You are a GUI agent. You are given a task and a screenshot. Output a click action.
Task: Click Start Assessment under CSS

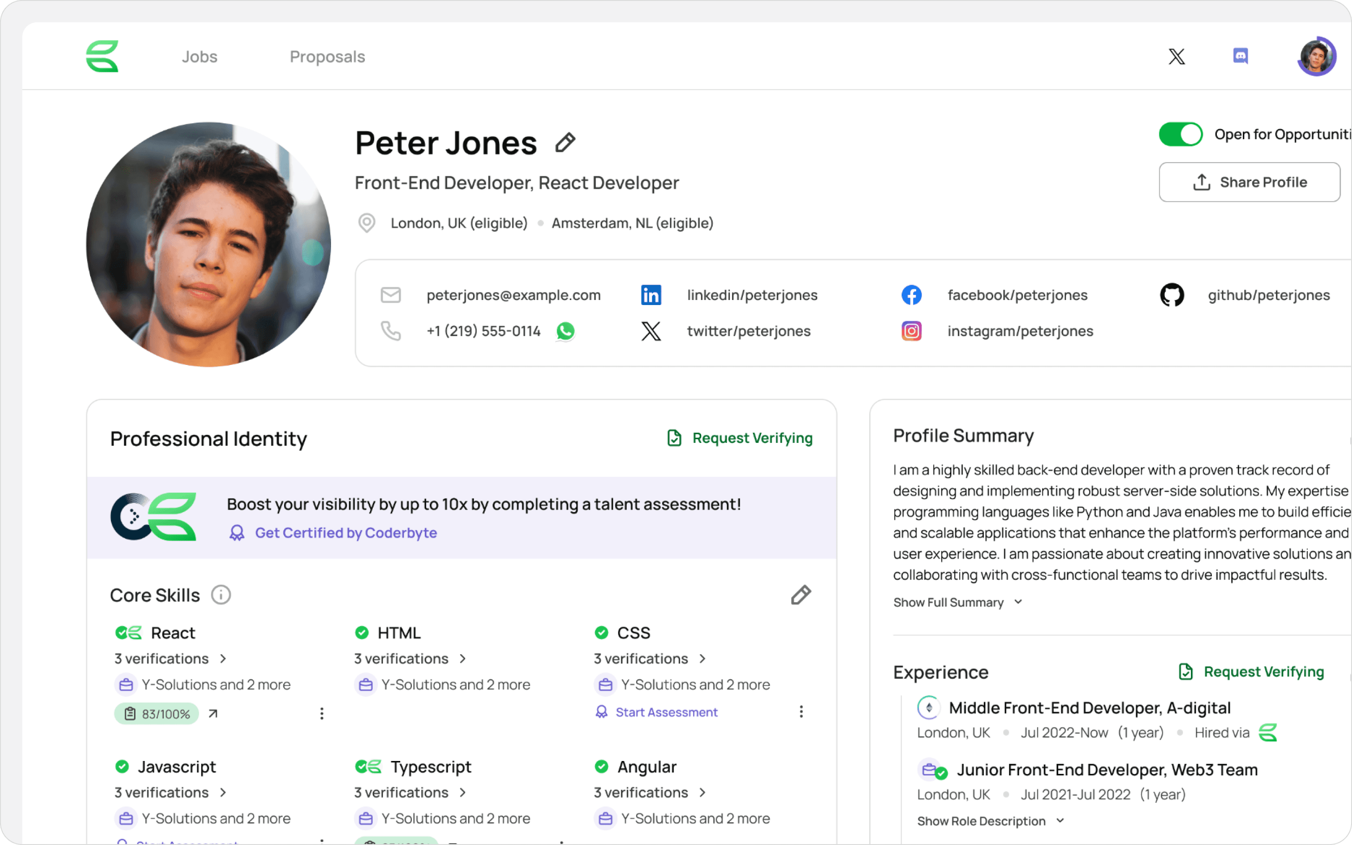(656, 712)
